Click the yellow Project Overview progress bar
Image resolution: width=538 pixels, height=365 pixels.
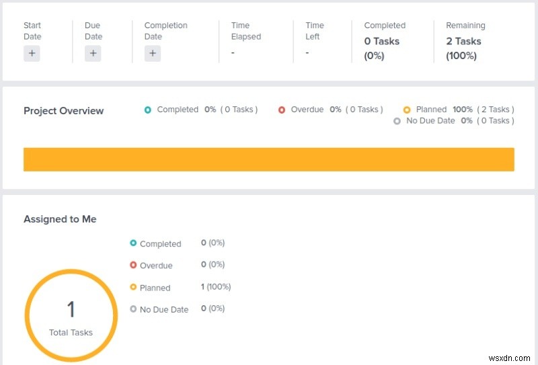coord(269,159)
